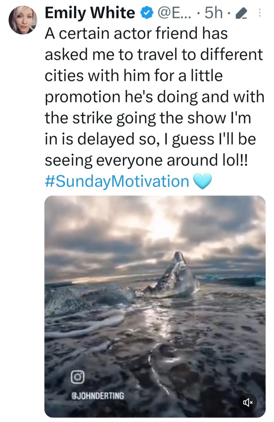
Task: Click the text "seeing everyone around lol!!"
Action: coord(146,160)
